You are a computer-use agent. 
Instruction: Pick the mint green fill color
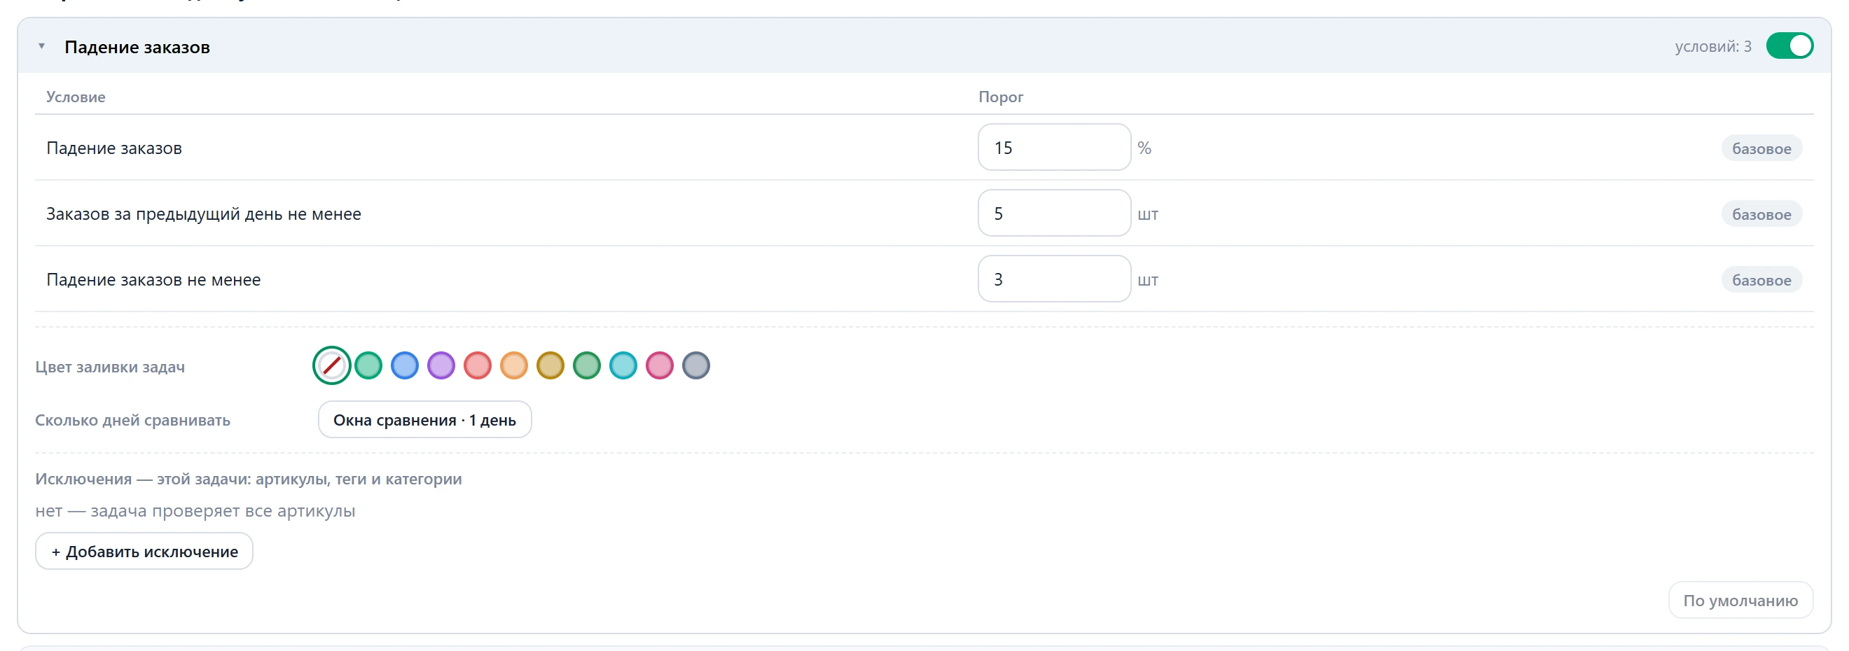368,366
